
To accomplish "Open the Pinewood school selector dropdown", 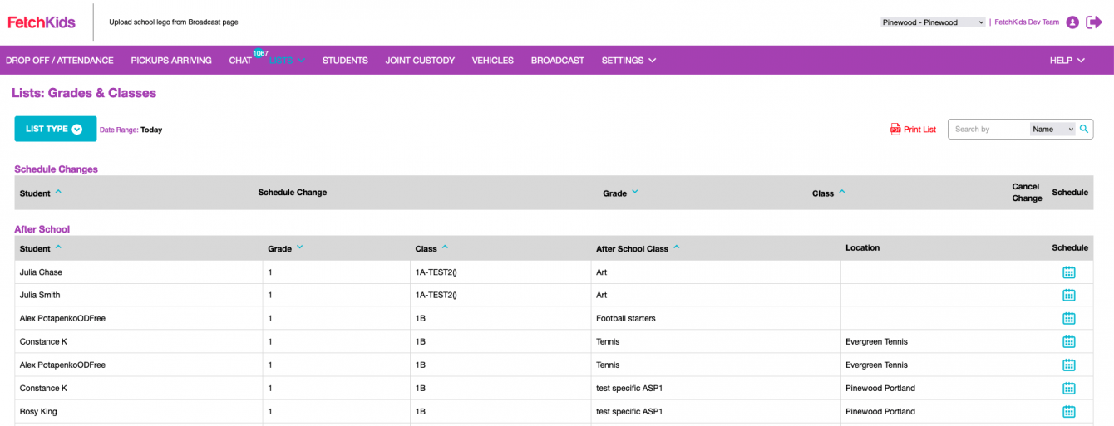I will coord(933,22).
